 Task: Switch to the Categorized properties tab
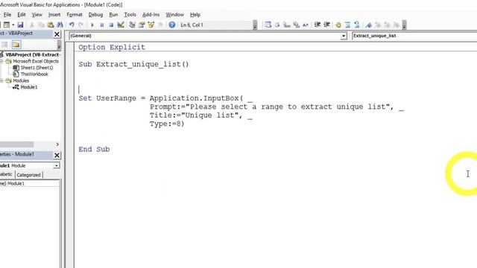pyautogui.click(x=28, y=175)
